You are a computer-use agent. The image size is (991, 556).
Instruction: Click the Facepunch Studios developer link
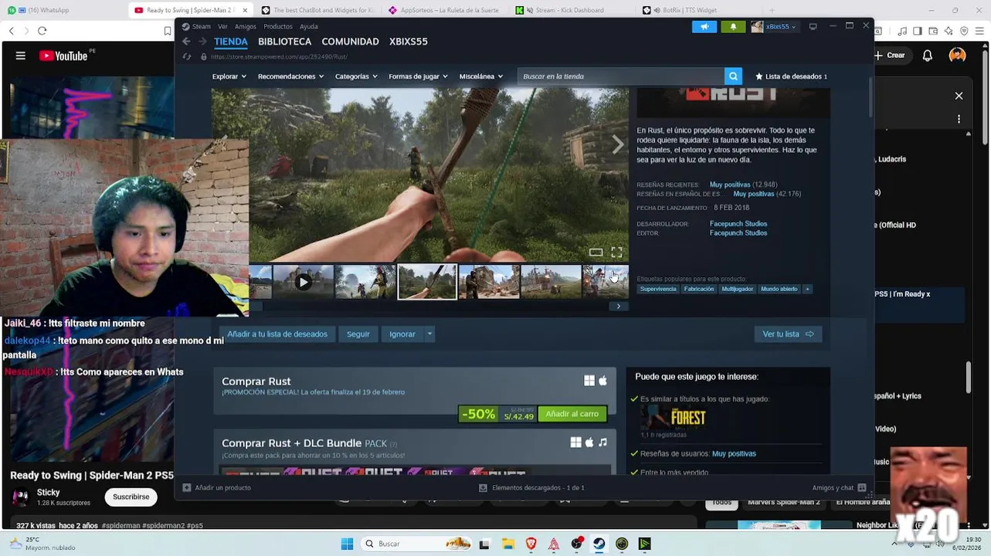pyautogui.click(x=738, y=224)
